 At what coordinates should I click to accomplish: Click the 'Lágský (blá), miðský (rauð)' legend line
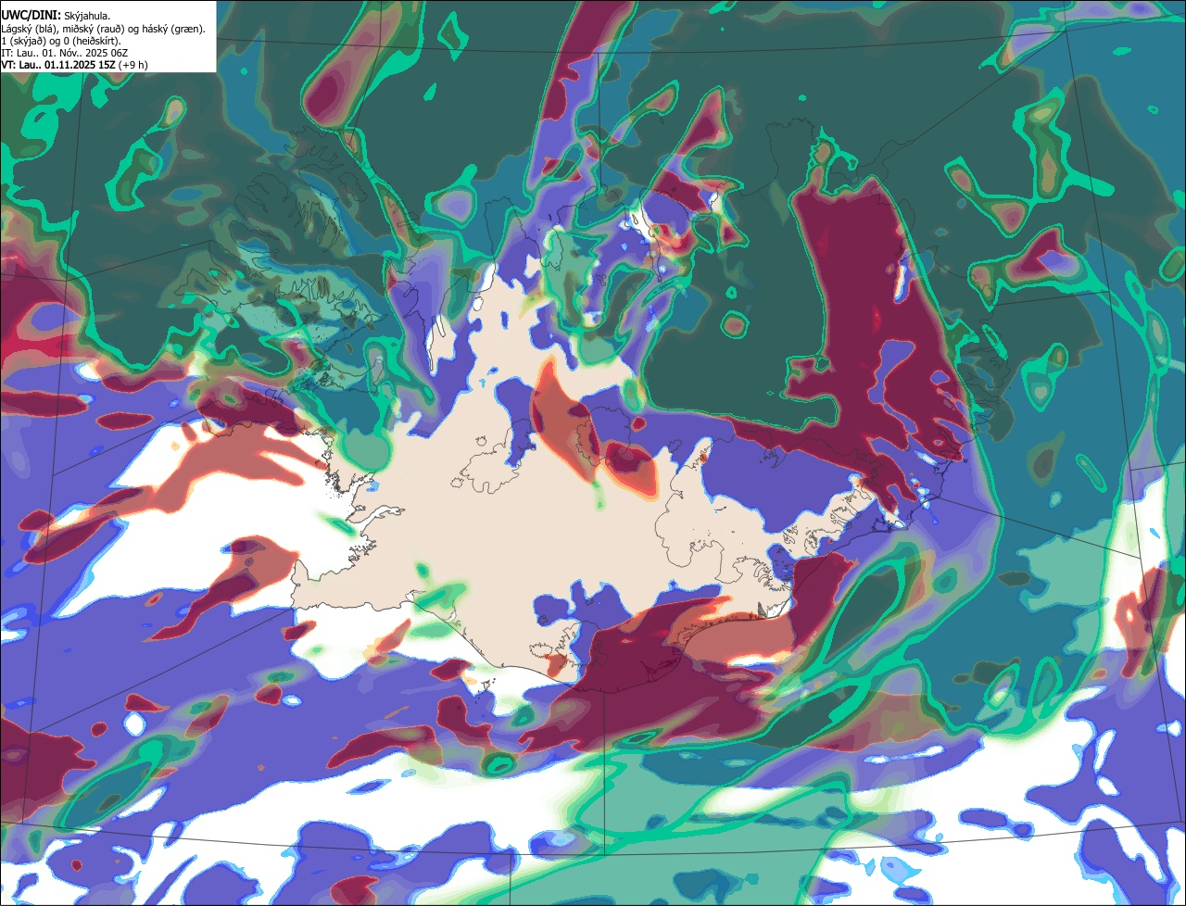click(x=104, y=29)
